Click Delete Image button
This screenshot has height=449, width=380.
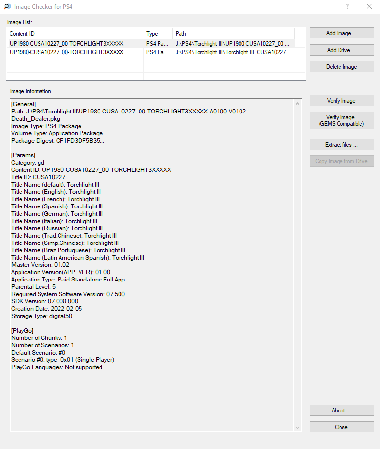[x=341, y=66]
